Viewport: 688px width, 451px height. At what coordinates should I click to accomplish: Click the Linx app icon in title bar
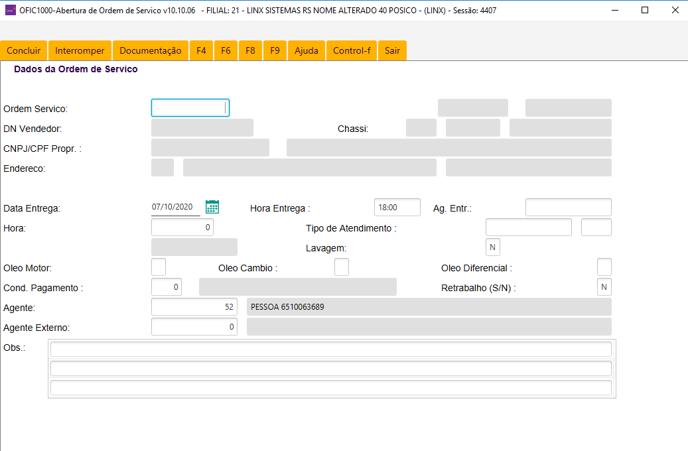pyautogui.click(x=11, y=10)
